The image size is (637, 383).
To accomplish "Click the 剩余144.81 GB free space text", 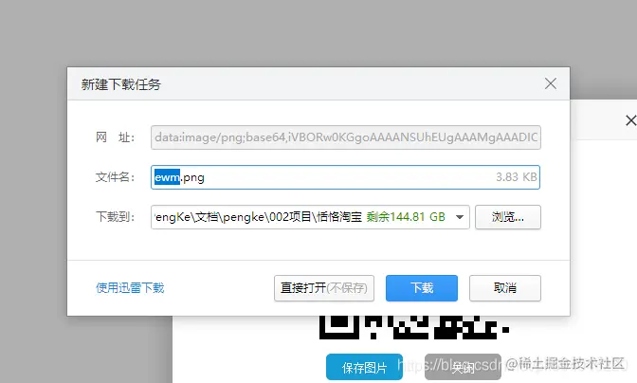I will click(406, 217).
